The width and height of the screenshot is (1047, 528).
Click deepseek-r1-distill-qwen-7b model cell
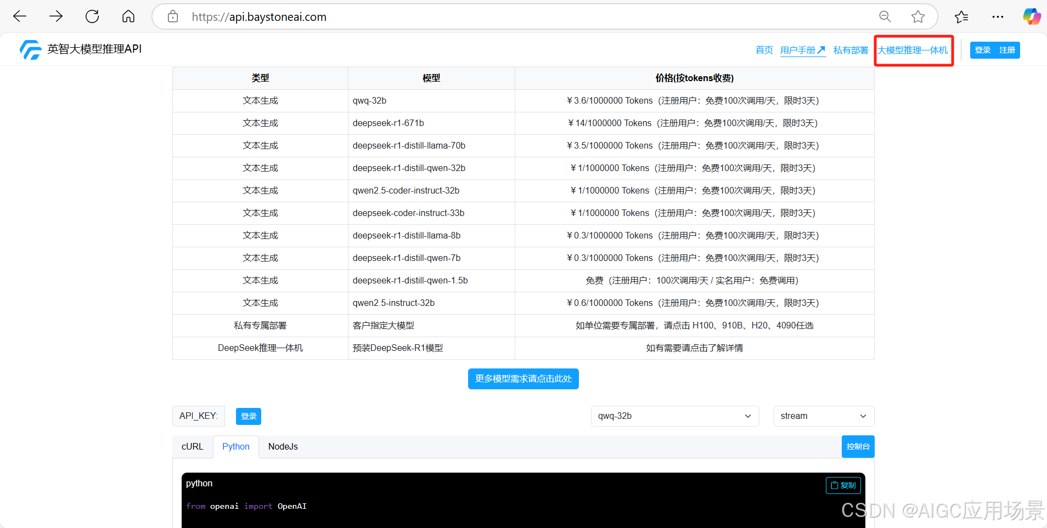[431, 258]
